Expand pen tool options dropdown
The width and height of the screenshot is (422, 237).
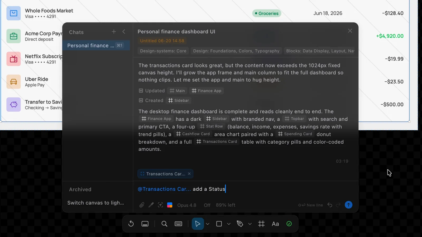click(x=250, y=224)
